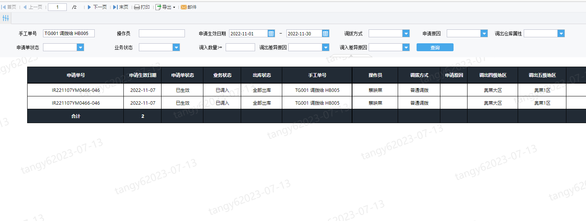
Task: Open calendar picker for end date 2022-11-30
Action: click(x=326, y=34)
